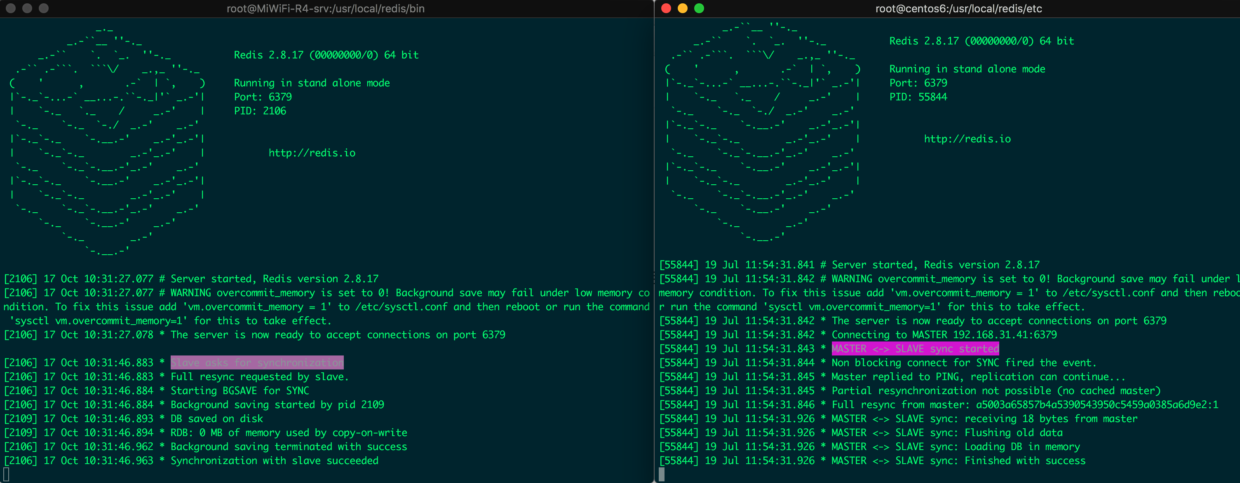The image size is (1240, 483).
Task: Click 'Starting BGSAVE for SYNC' line
Action: 157,391
